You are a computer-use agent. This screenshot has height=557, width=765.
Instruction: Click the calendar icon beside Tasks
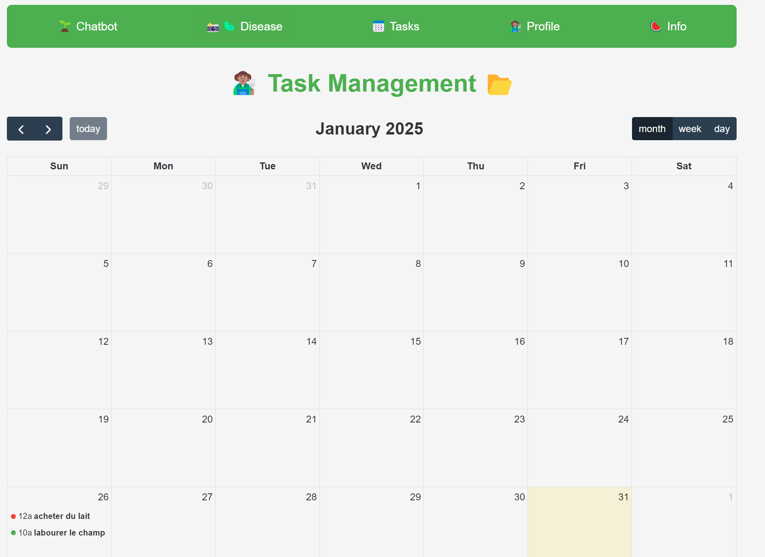coord(378,27)
